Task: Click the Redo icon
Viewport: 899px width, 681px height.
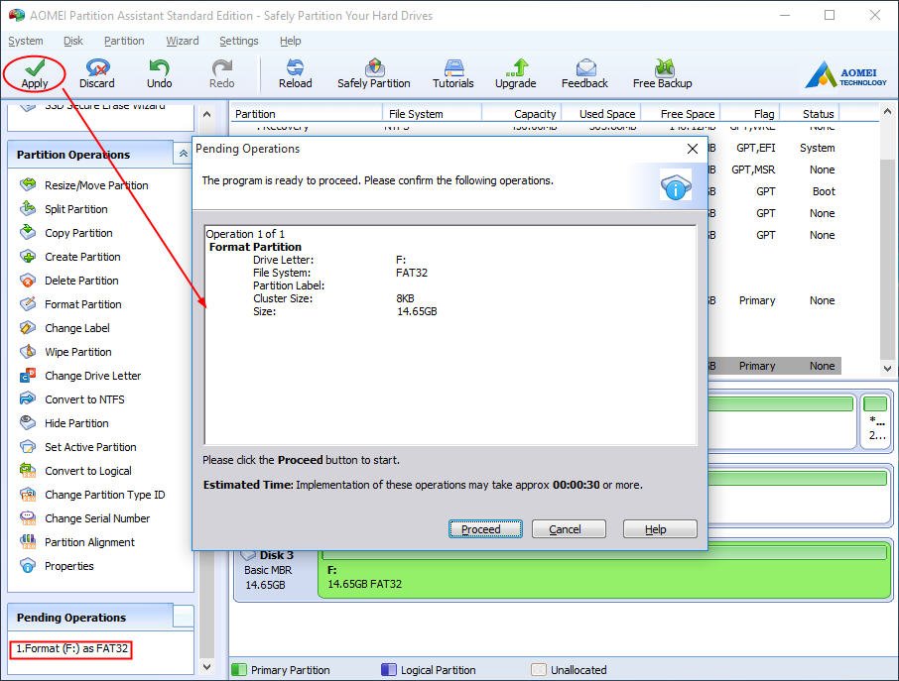Action: (220, 72)
